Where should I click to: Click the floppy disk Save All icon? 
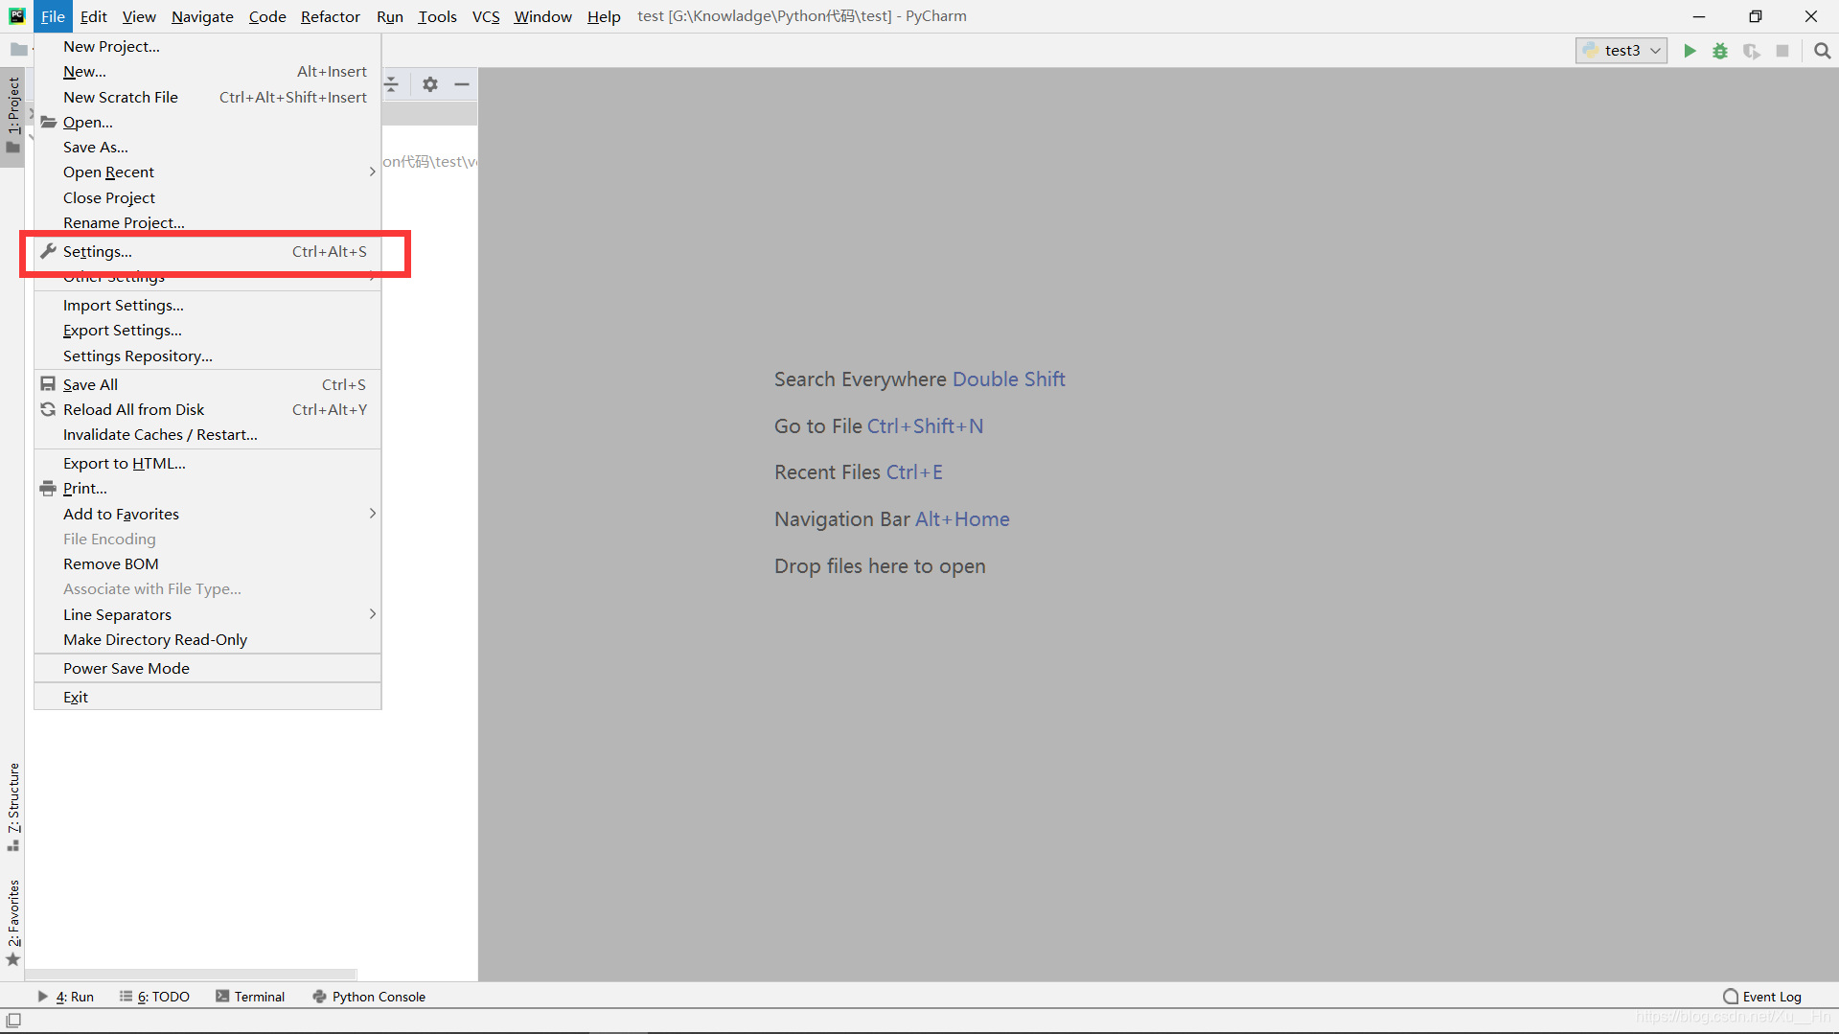pyautogui.click(x=48, y=384)
